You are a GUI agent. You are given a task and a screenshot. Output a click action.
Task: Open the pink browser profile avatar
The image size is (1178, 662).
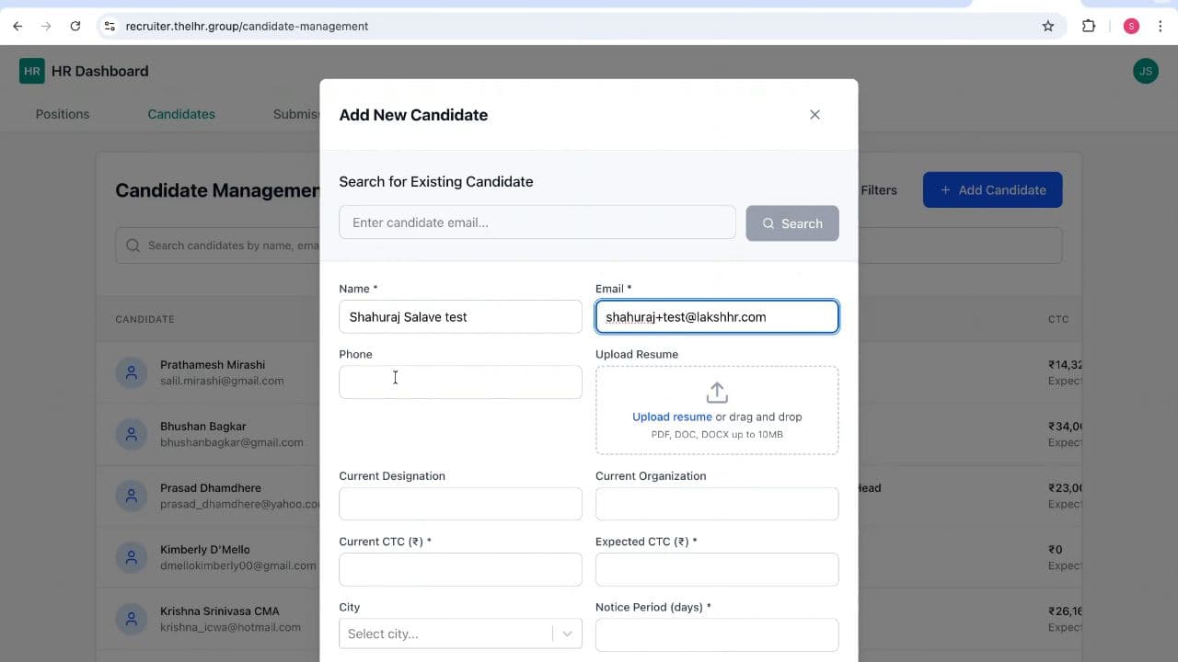coord(1131,26)
